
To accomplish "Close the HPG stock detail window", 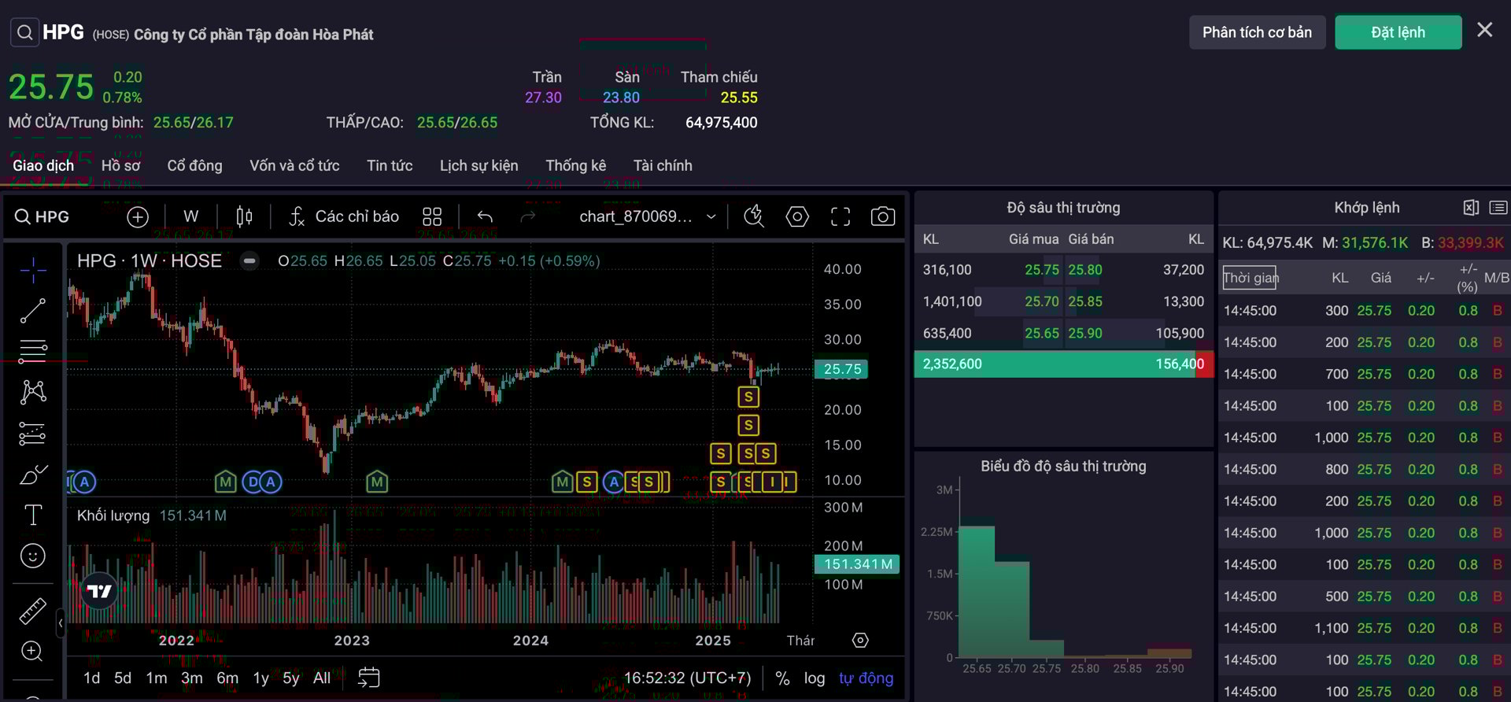I will coord(1484,30).
